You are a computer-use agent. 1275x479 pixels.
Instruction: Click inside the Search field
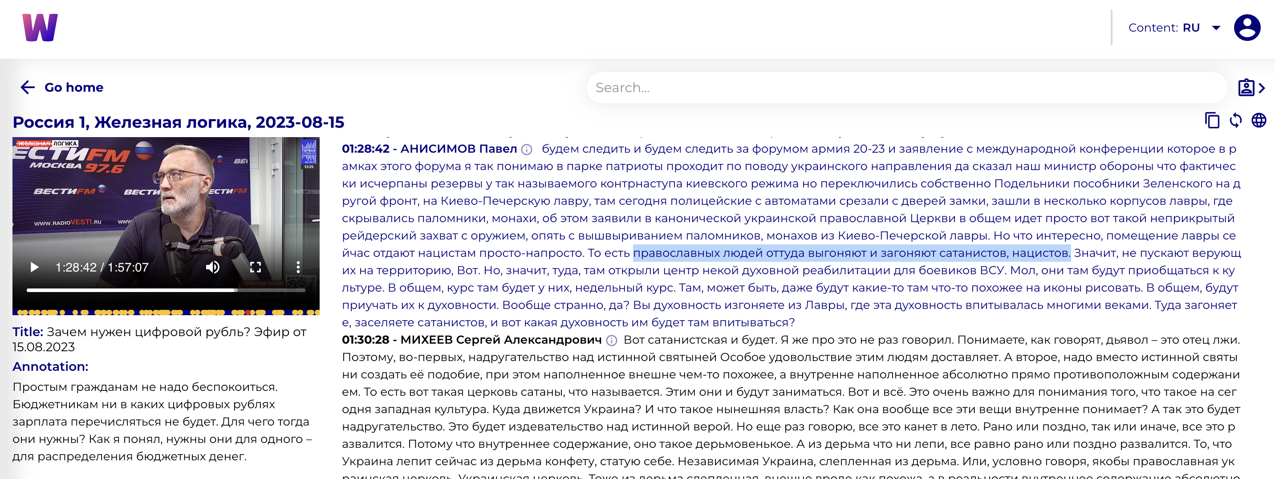click(906, 88)
